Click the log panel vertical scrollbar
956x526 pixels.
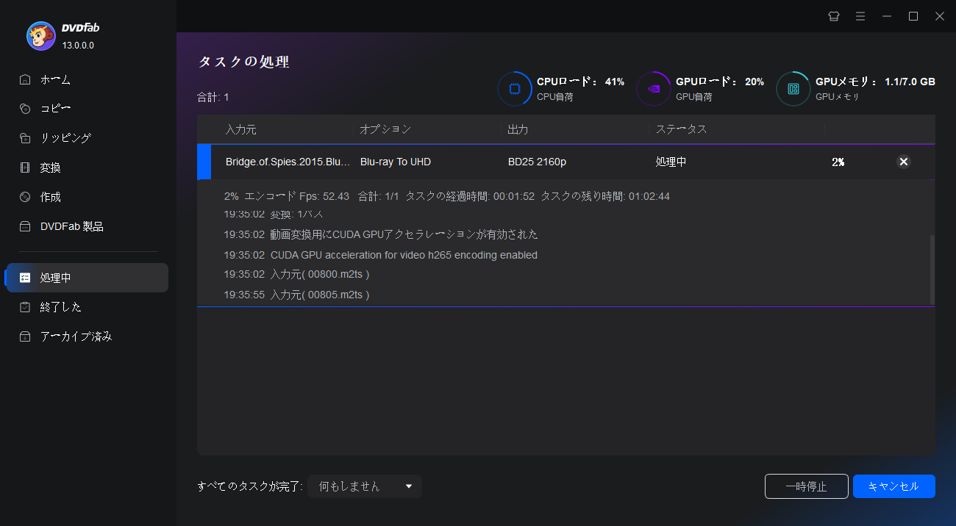[932, 270]
